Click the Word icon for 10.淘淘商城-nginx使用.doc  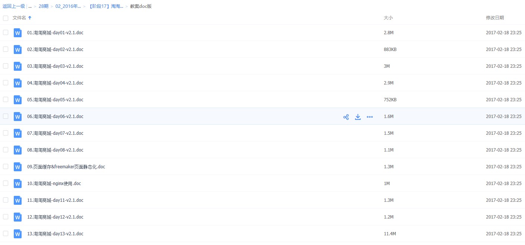click(17, 184)
